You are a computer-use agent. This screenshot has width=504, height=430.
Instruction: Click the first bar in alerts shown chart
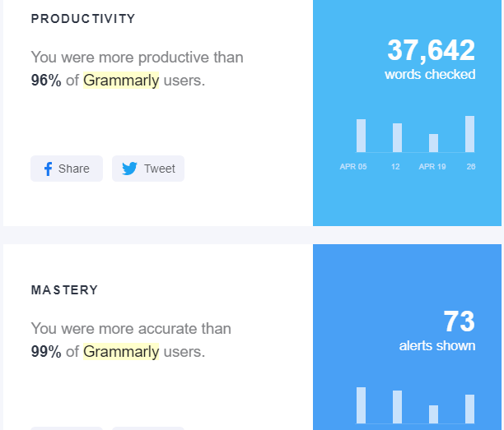point(361,405)
